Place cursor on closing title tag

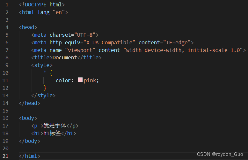tap(89, 58)
